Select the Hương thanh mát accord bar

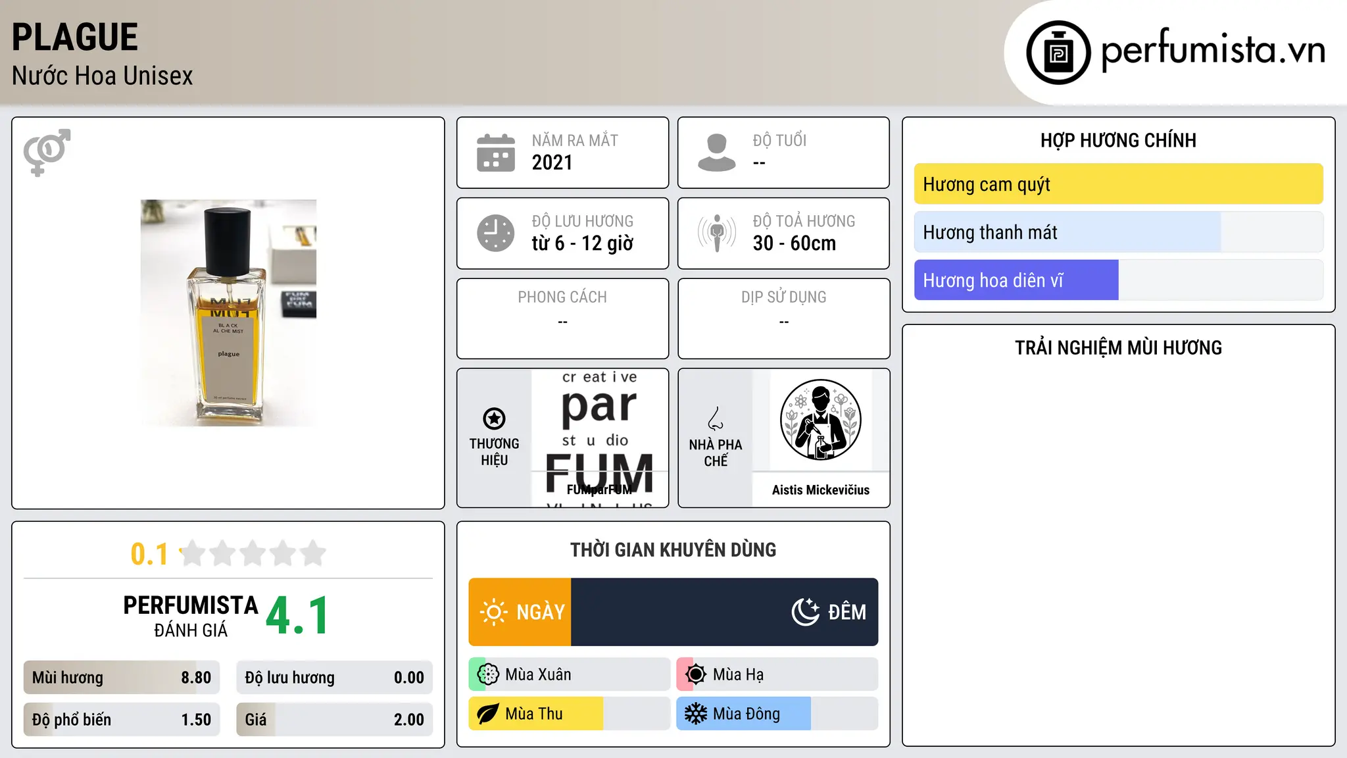1118,232
